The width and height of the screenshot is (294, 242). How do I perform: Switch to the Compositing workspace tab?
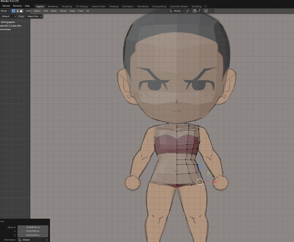159,6
